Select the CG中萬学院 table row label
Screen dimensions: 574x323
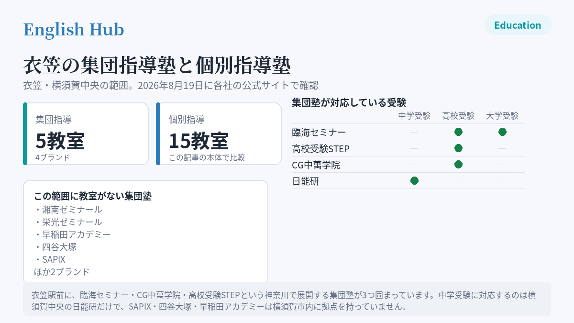(x=316, y=165)
